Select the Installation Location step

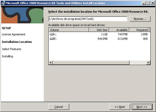[x=17, y=42]
